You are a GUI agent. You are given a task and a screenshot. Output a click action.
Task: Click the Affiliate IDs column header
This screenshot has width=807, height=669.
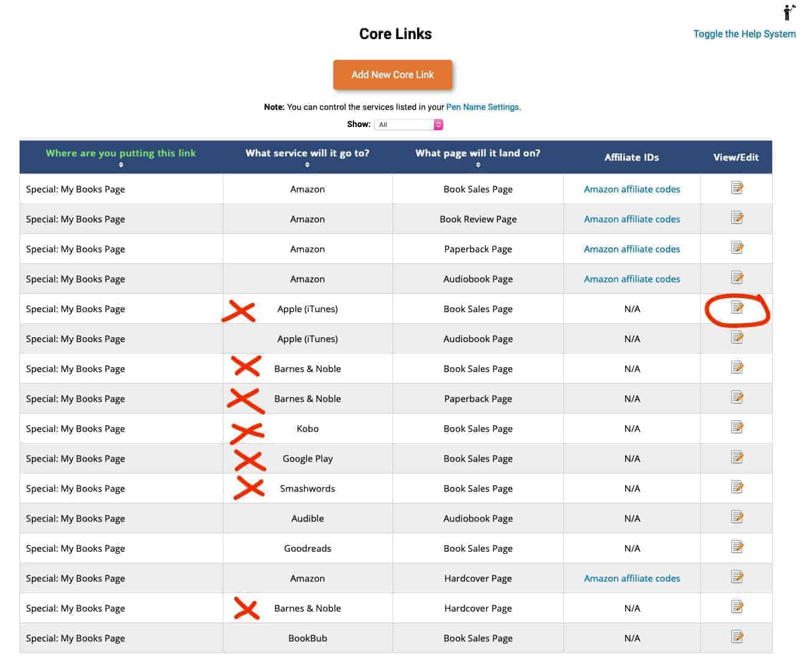pyautogui.click(x=632, y=157)
